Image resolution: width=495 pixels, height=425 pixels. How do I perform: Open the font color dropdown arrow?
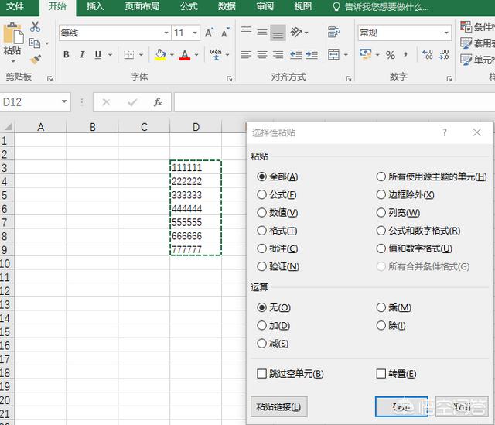pos(196,55)
